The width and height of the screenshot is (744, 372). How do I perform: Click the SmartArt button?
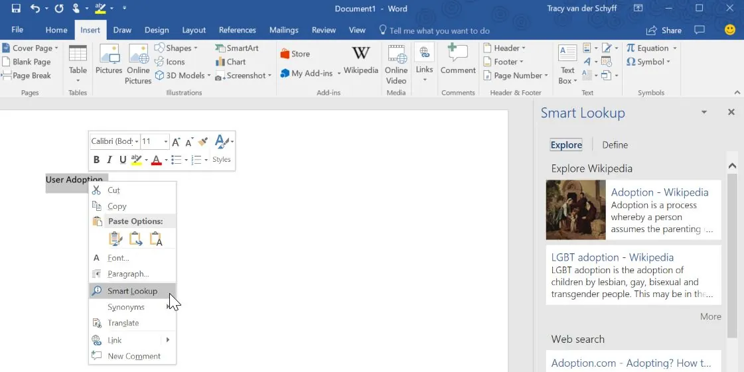click(237, 48)
